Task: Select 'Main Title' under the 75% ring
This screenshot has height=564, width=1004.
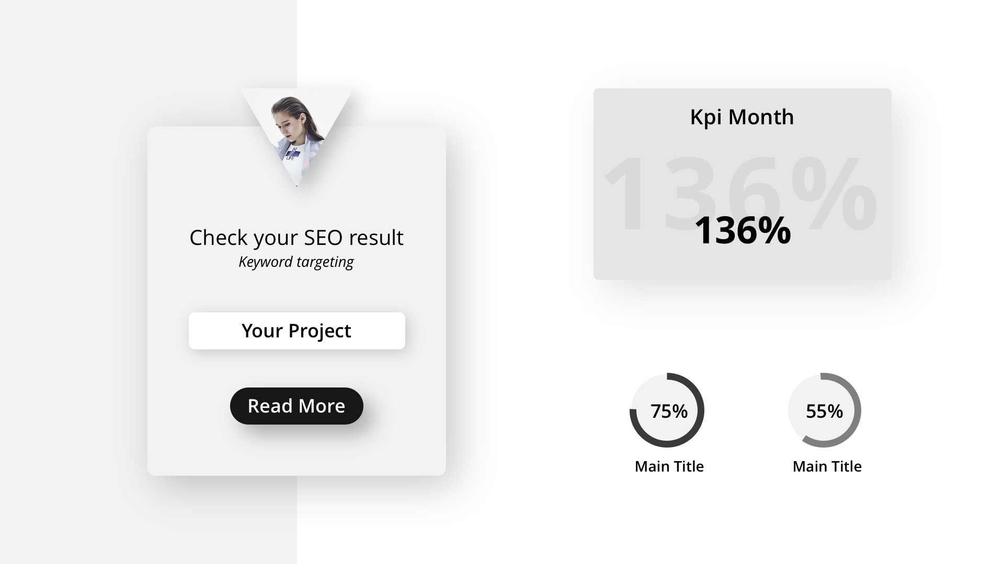Action: (669, 466)
